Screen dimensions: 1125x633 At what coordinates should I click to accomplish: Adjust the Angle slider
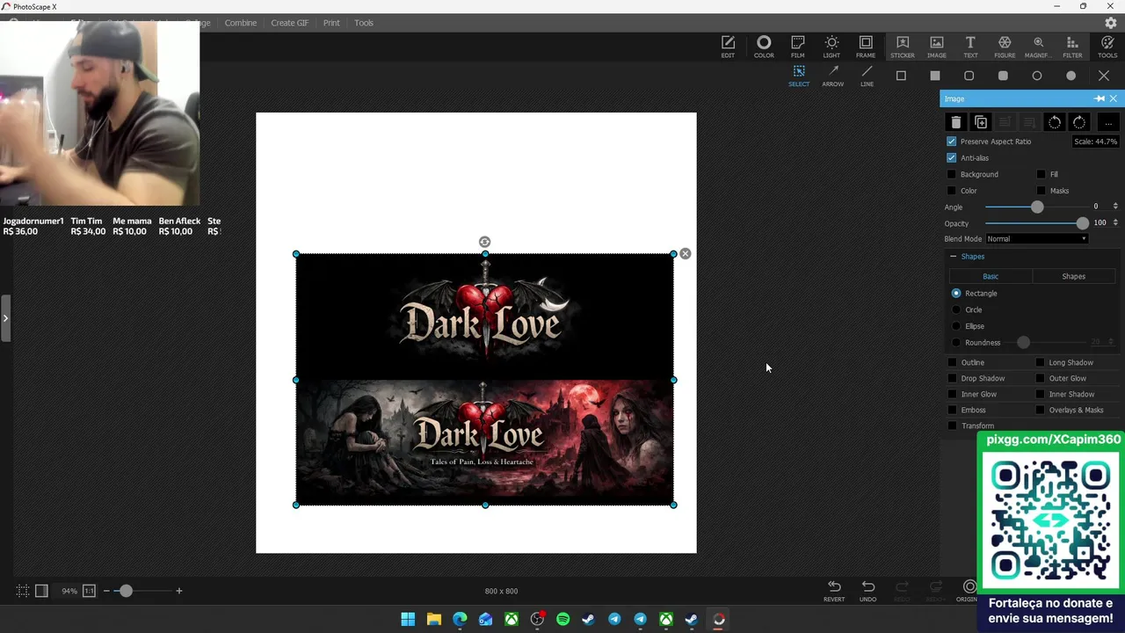pos(1037,207)
